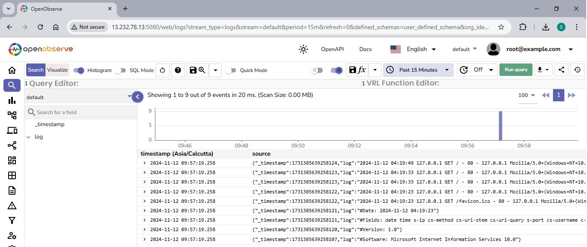Screen dimensions: 587x247
Task: Open the auto-refresh Off dropdown
Action: tap(477, 70)
